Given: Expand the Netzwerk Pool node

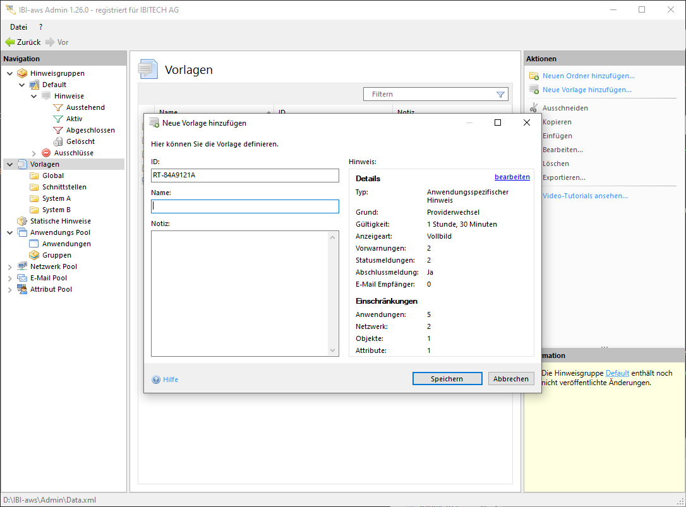Looking at the screenshot, I should click(9, 266).
